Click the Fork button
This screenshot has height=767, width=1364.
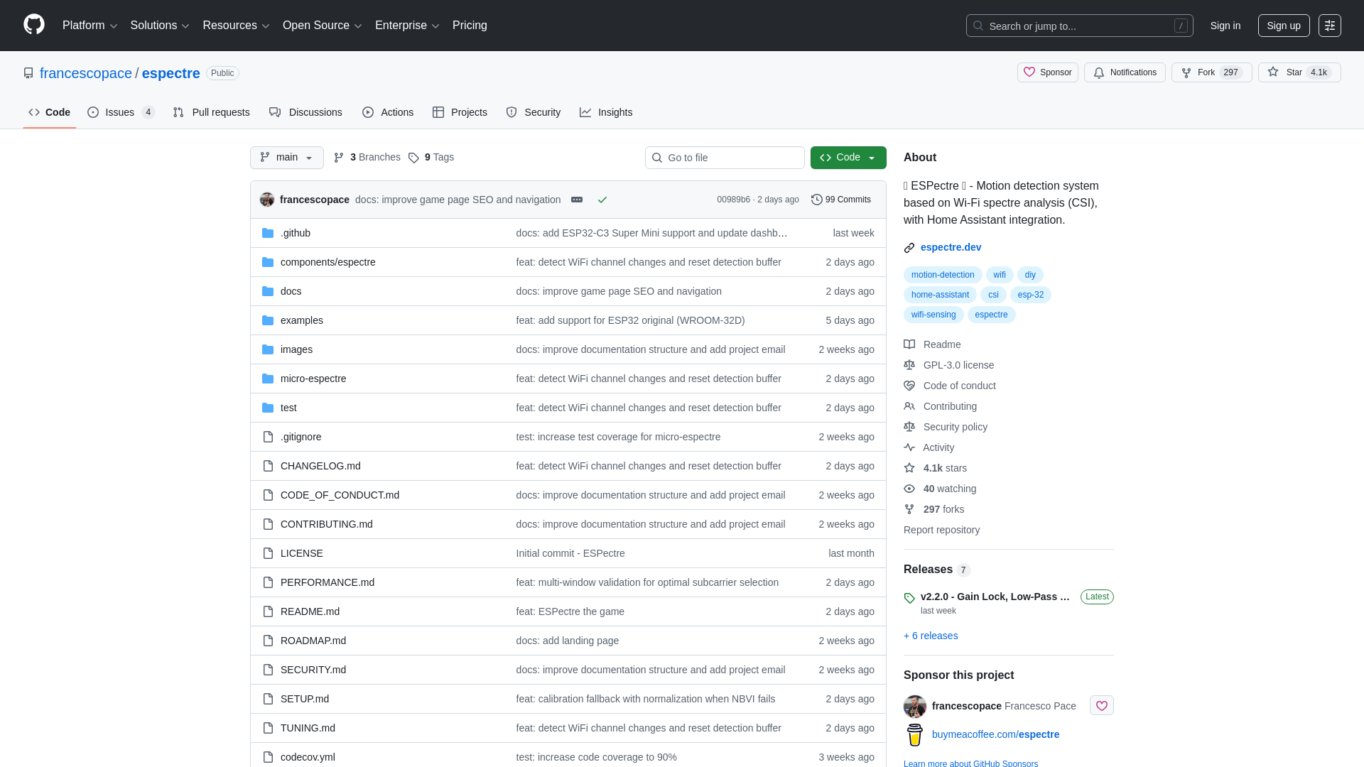[x=1211, y=72]
